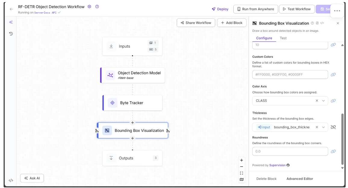Click the fit-to-screen canvas icon
This screenshot has width=348, height=188.
click(241, 173)
